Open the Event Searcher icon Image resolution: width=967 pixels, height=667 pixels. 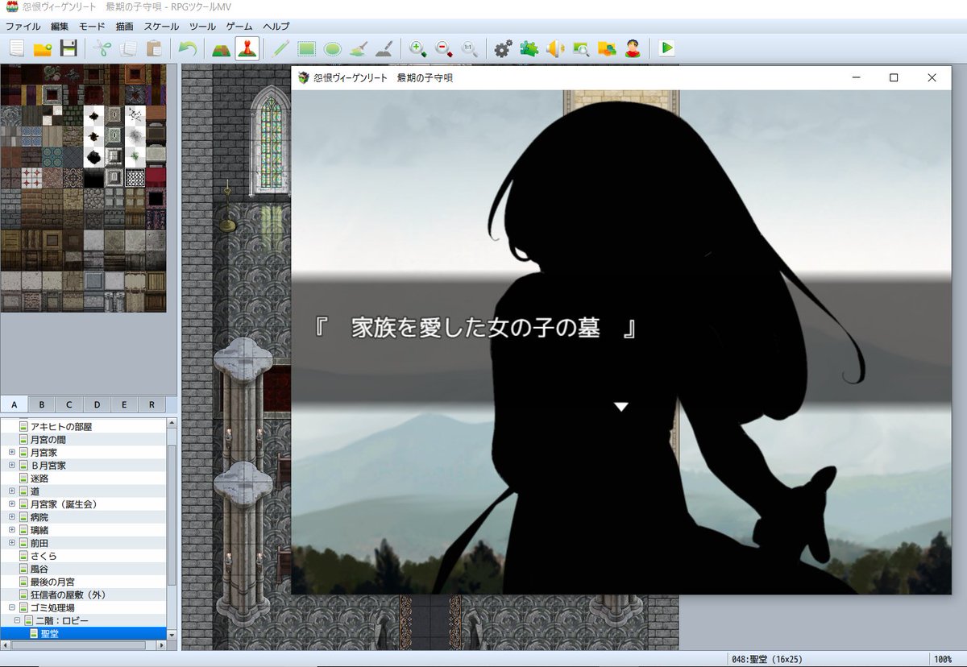[x=581, y=48]
